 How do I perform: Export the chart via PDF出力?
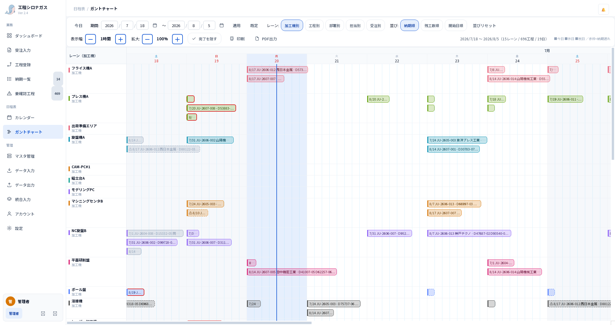(x=266, y=39)
